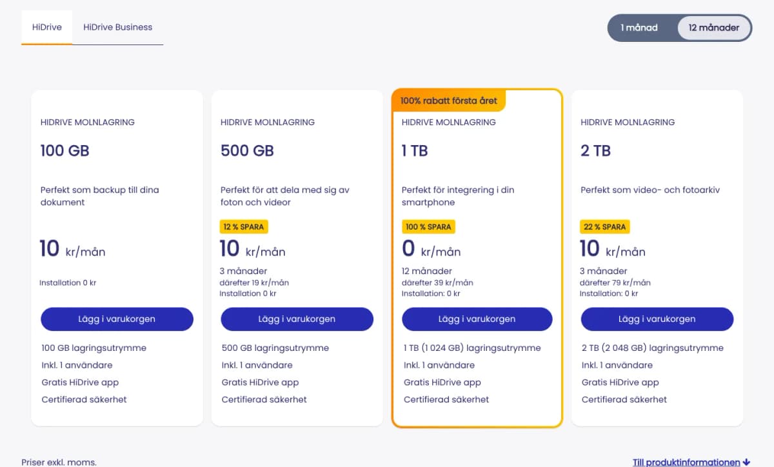Select the 100 GB plan heading

[x=64, y=151]
